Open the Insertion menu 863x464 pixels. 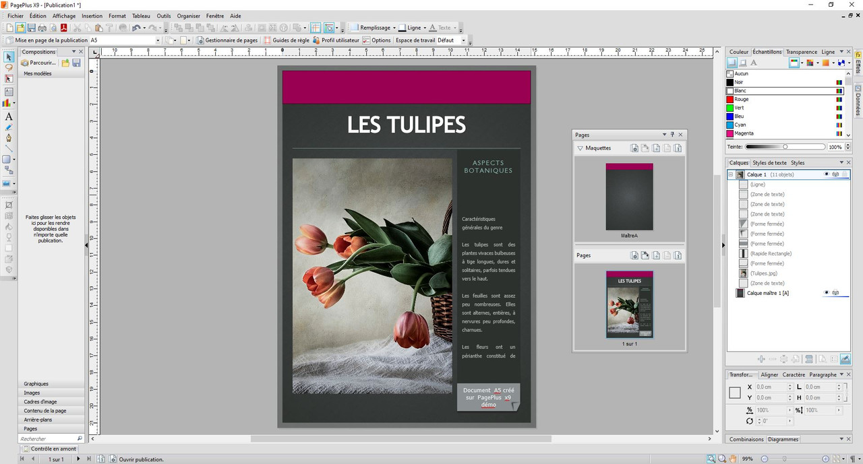pyautogui.click(x=92, y=15)
